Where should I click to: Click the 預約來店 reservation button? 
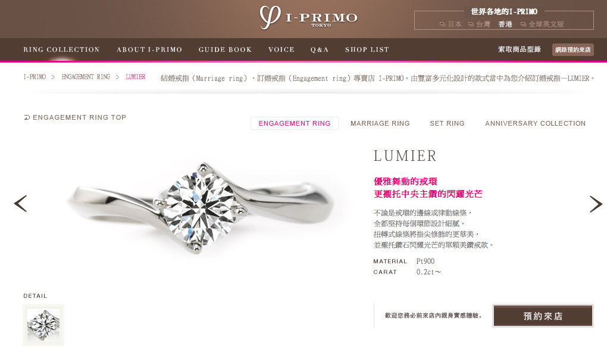tap(543, 316)
